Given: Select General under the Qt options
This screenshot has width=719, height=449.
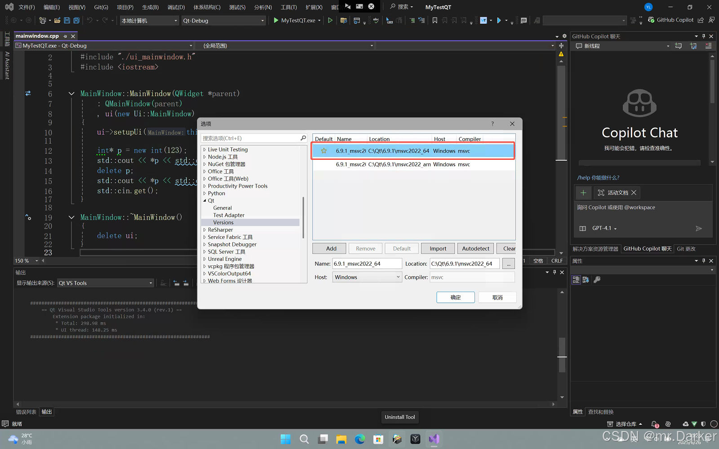Looking at the screenshot, I should tap(222, 208).
